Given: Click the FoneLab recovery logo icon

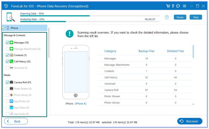Looking at the screenshot, I should (x=6, y=6).
